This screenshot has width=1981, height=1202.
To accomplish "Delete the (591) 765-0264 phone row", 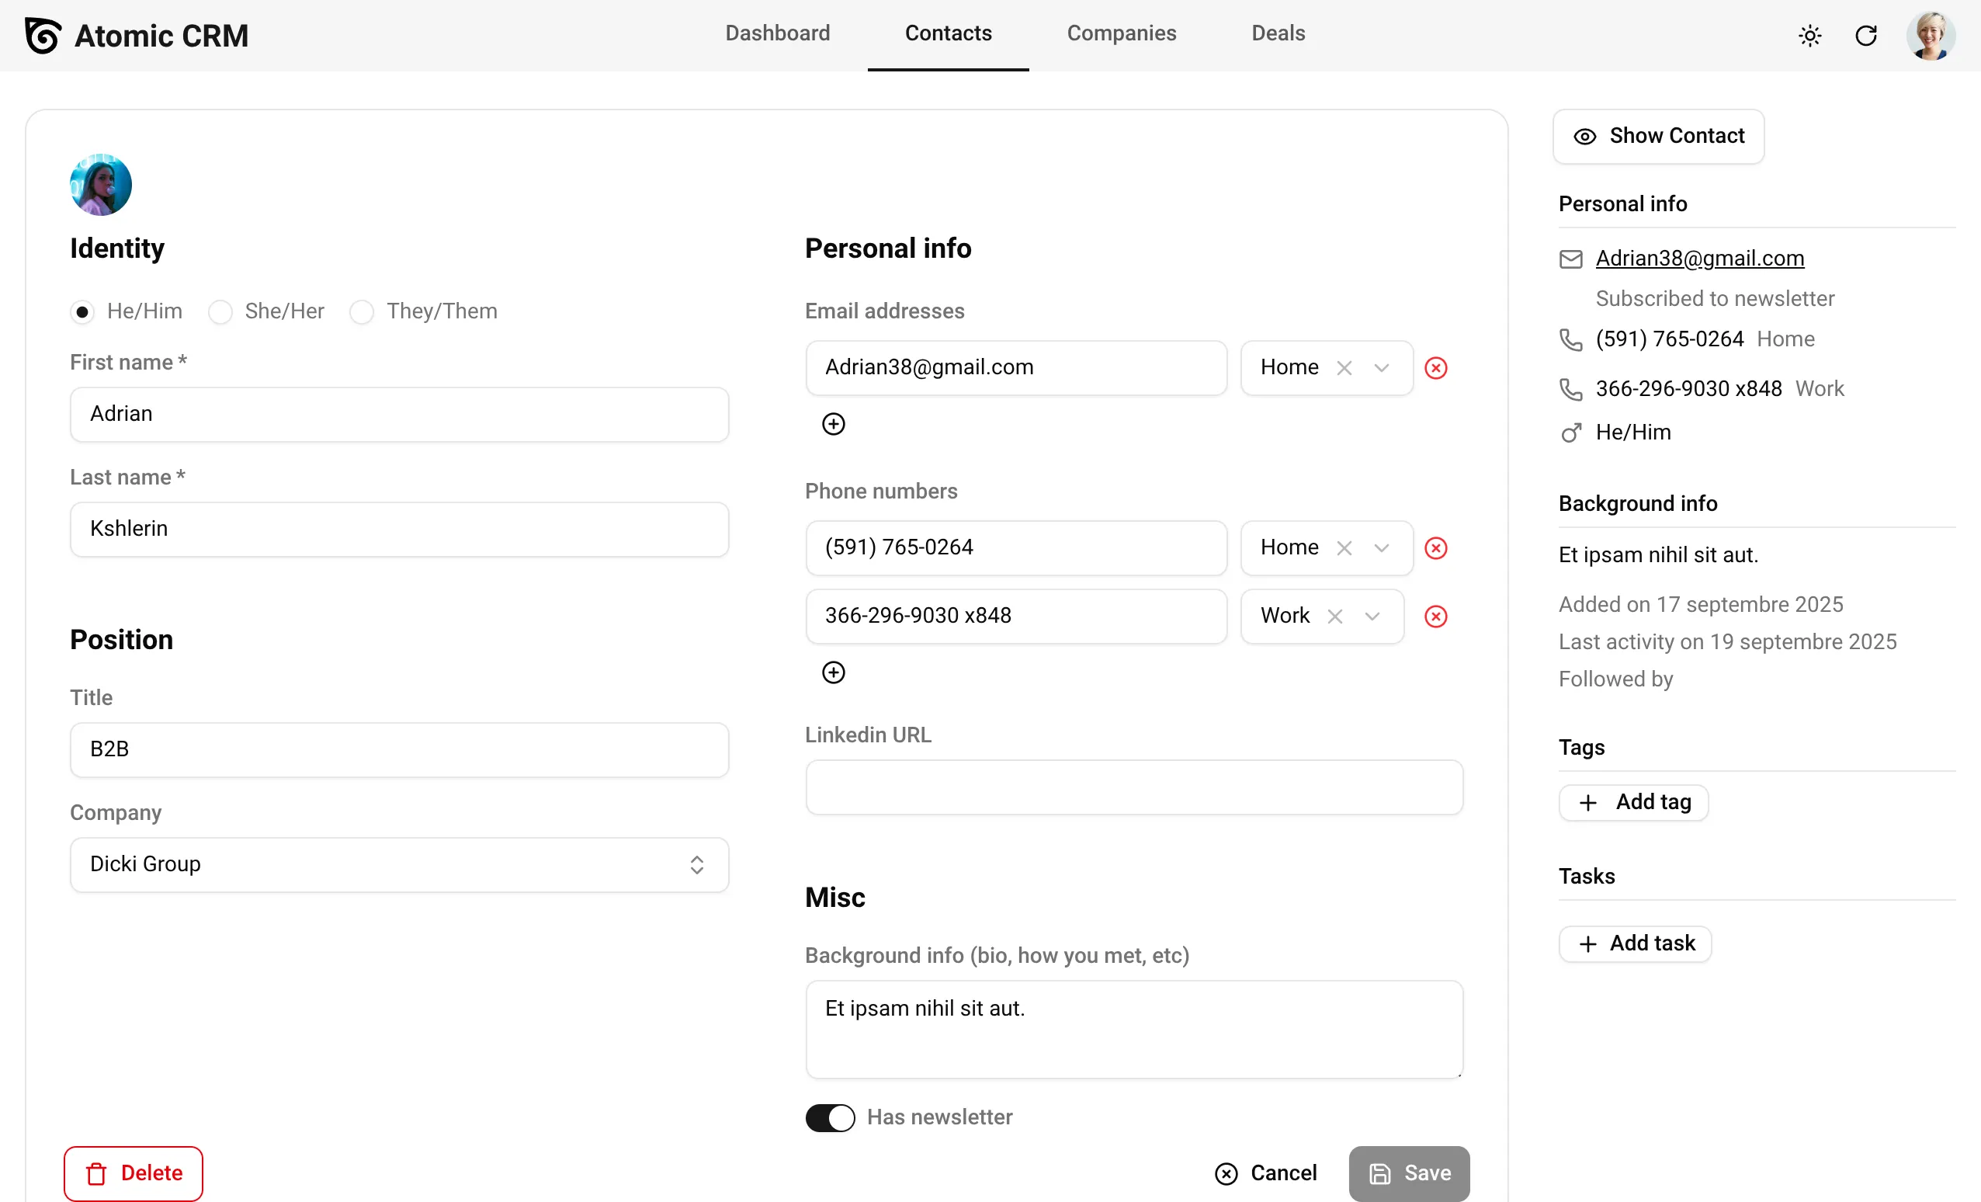I will (1435, 547).
